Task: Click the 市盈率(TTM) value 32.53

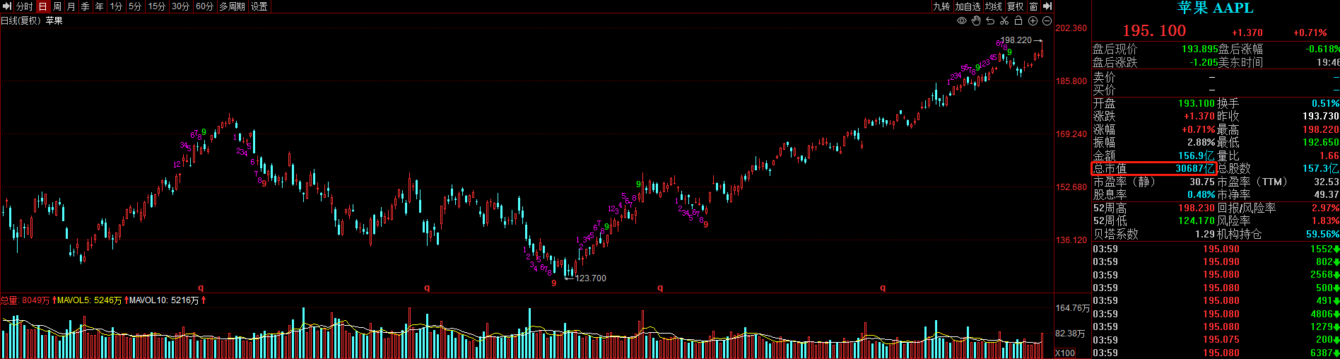Action: pos(1326,182)
